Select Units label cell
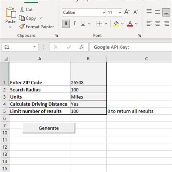 coord(40,97)
